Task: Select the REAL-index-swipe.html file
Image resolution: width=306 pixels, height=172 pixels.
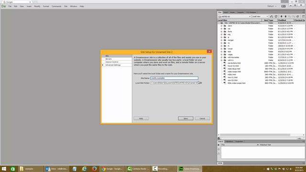Action: [237, 83]
